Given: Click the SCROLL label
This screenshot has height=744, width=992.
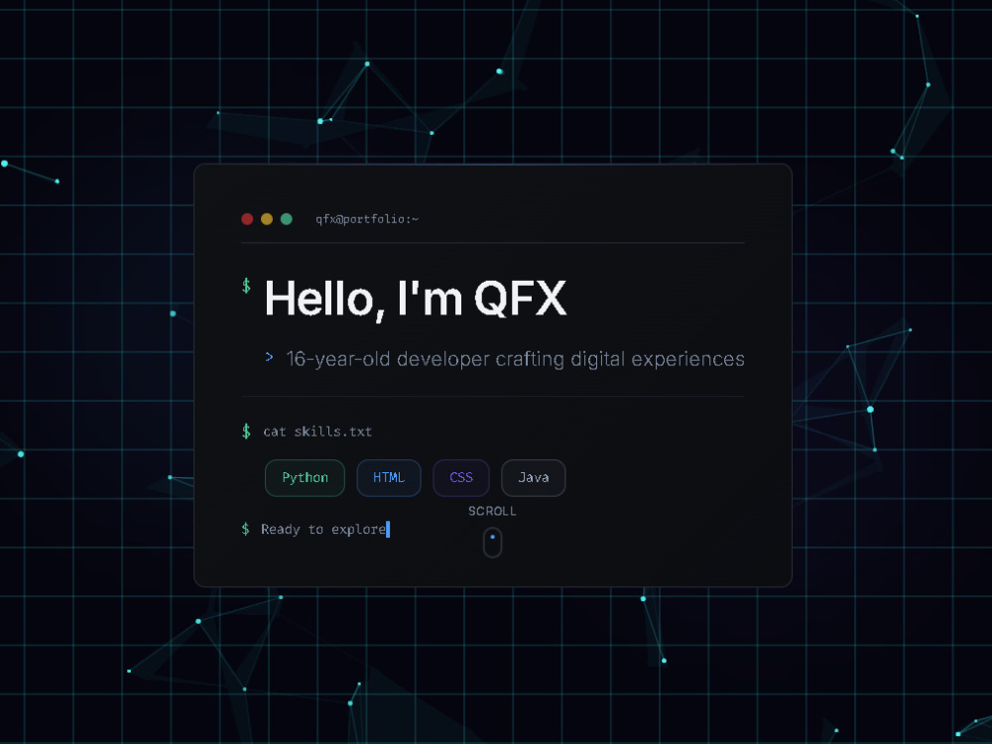Looking at the screenshot, I should (492, 511).
